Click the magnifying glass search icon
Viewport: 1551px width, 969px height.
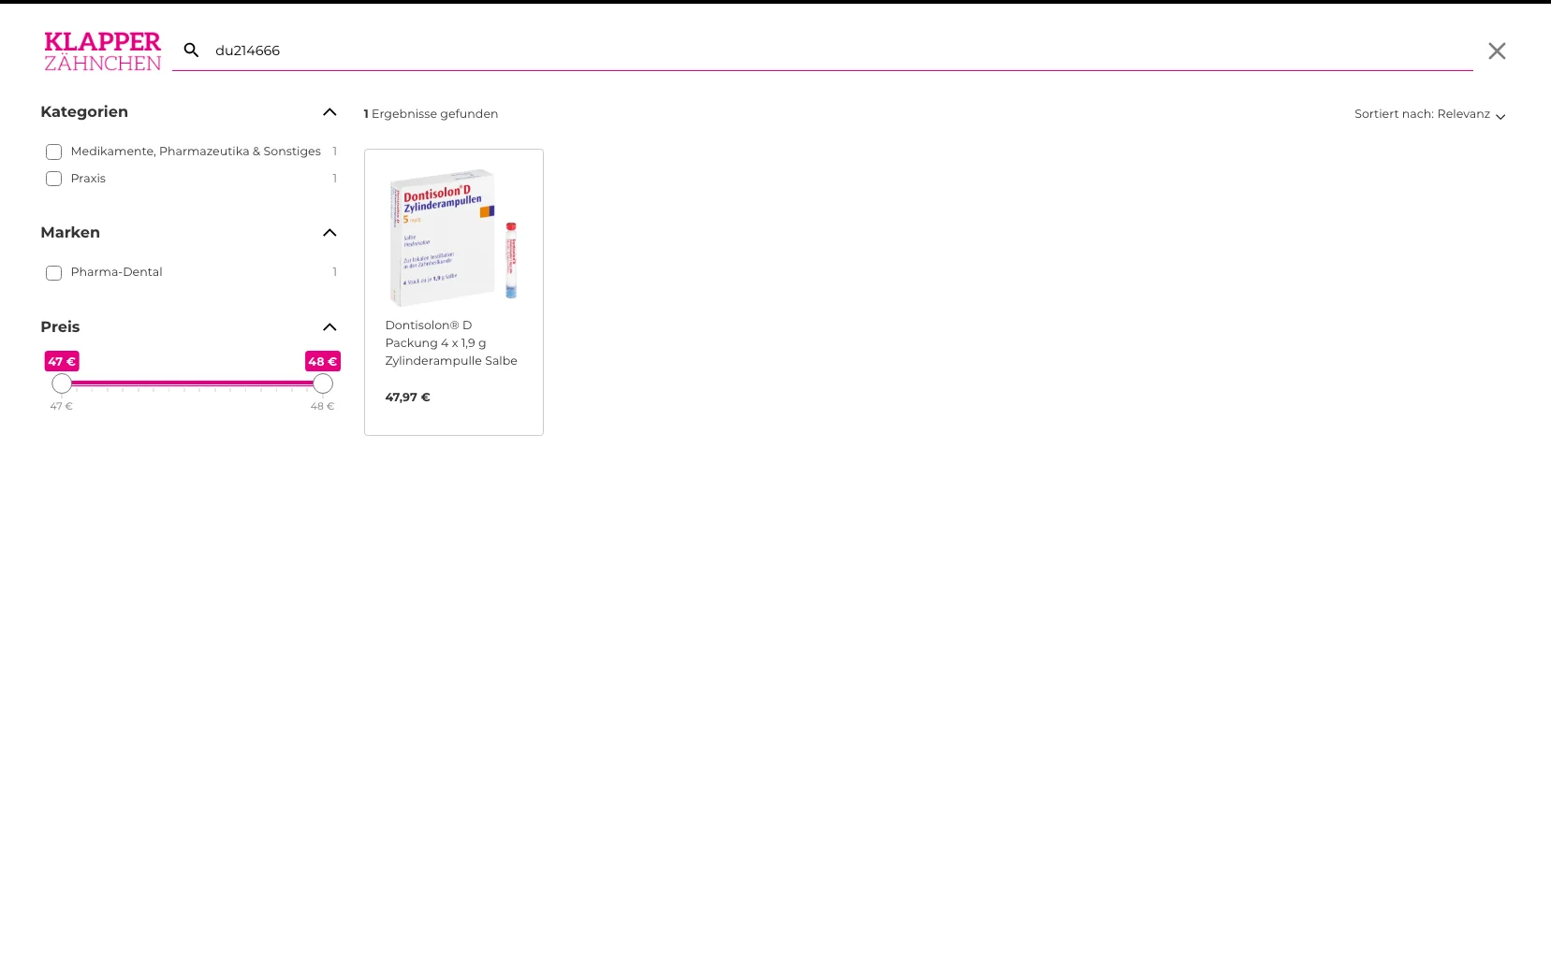(x=191, y=51)
